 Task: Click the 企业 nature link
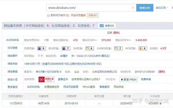[x=77, y=72]
